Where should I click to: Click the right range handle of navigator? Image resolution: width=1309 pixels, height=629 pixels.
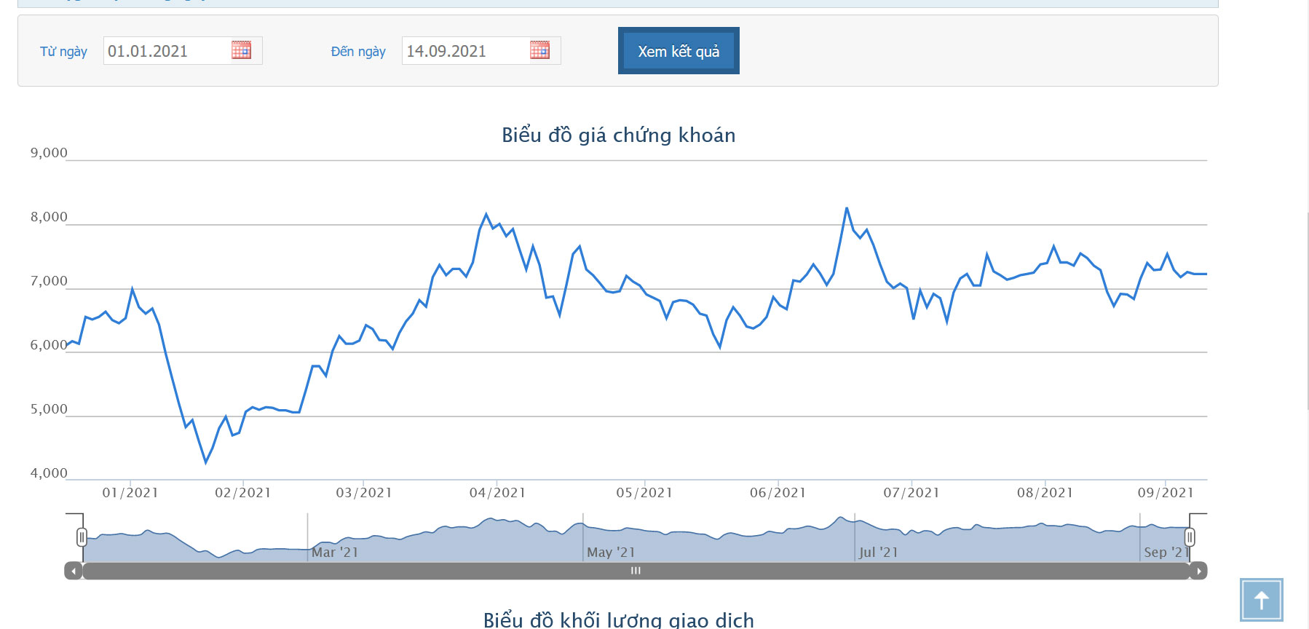pyautogui.click(x=1189, y=537)
